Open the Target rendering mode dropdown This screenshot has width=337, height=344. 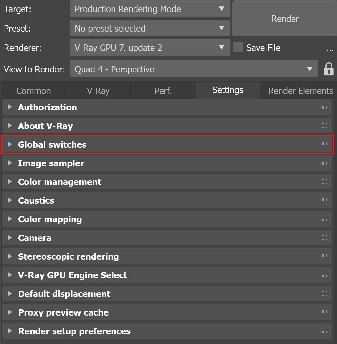pos(150,9)
